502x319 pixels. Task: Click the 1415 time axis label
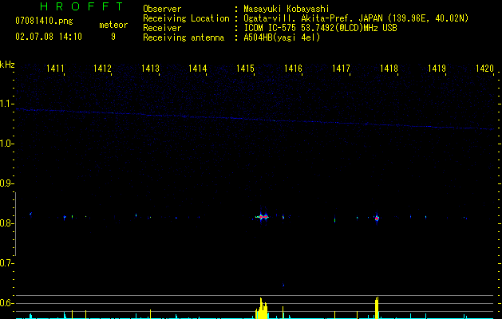tap(245, 69)
